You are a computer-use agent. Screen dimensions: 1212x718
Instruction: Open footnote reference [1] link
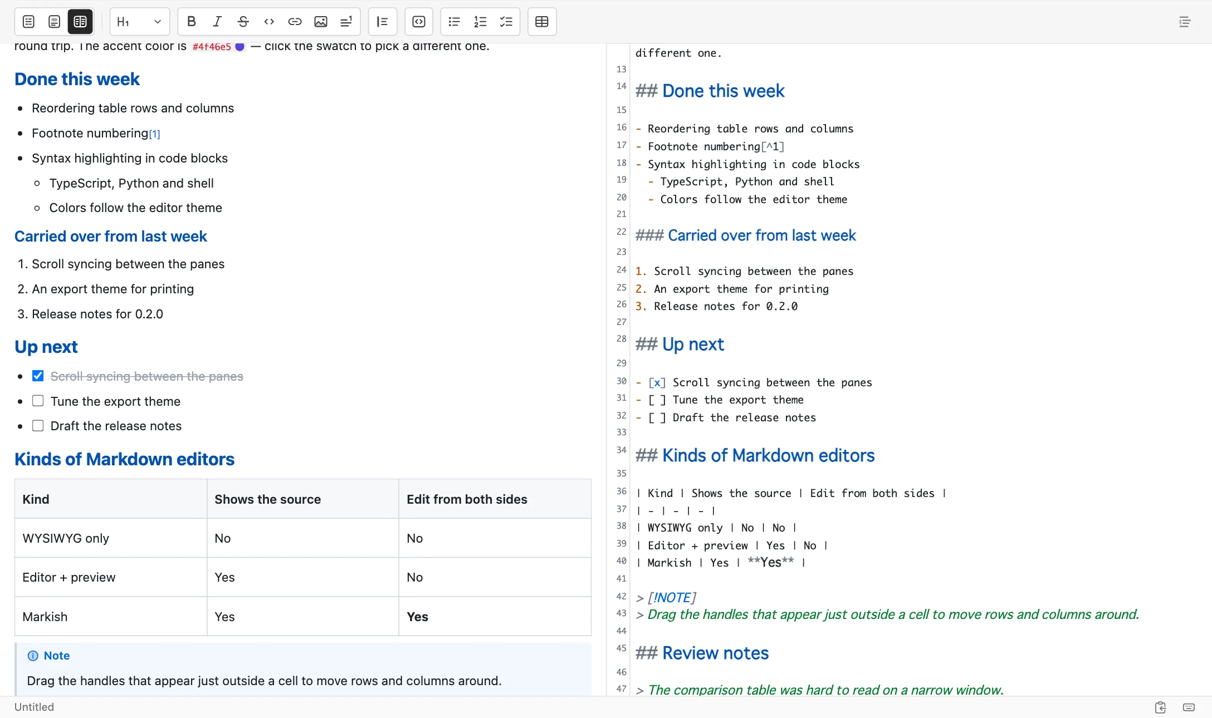point(154,134)
